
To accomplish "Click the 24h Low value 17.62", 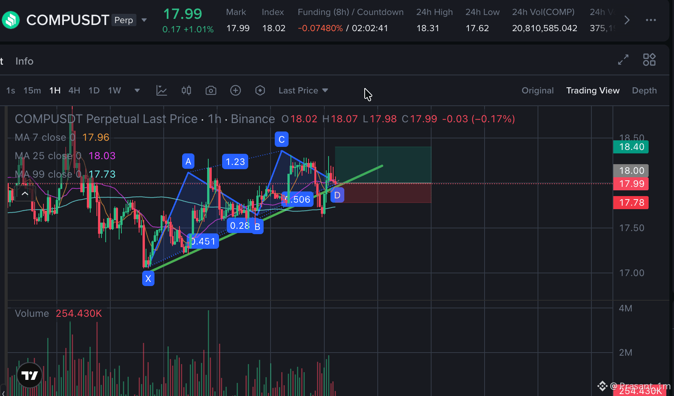I will [477, 28].
